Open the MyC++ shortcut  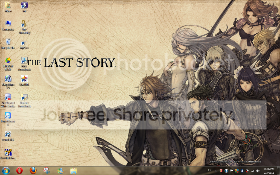[24, 44]
